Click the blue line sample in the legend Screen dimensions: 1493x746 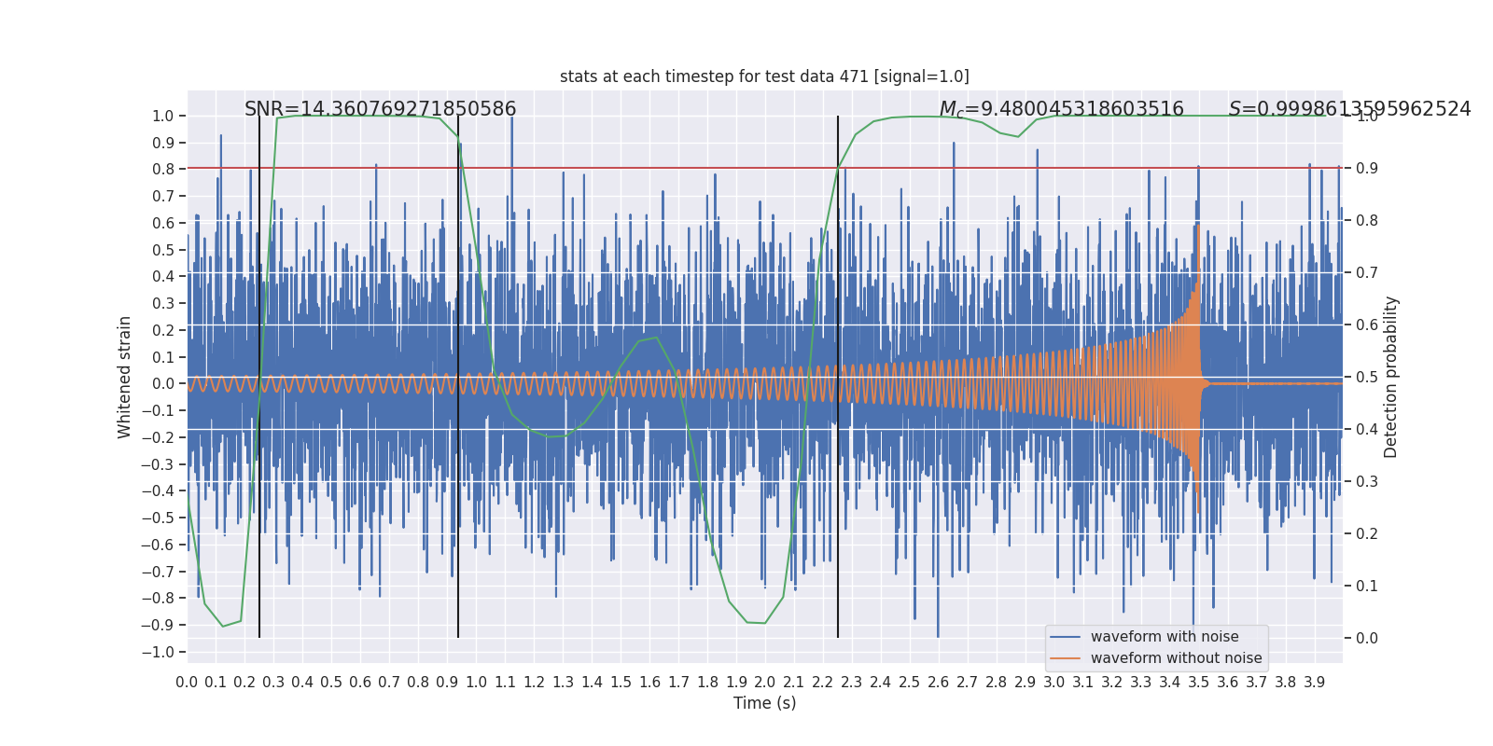[1065, 637]
